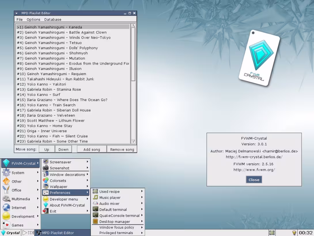Click the Default terminal icon

click(96, 209)
